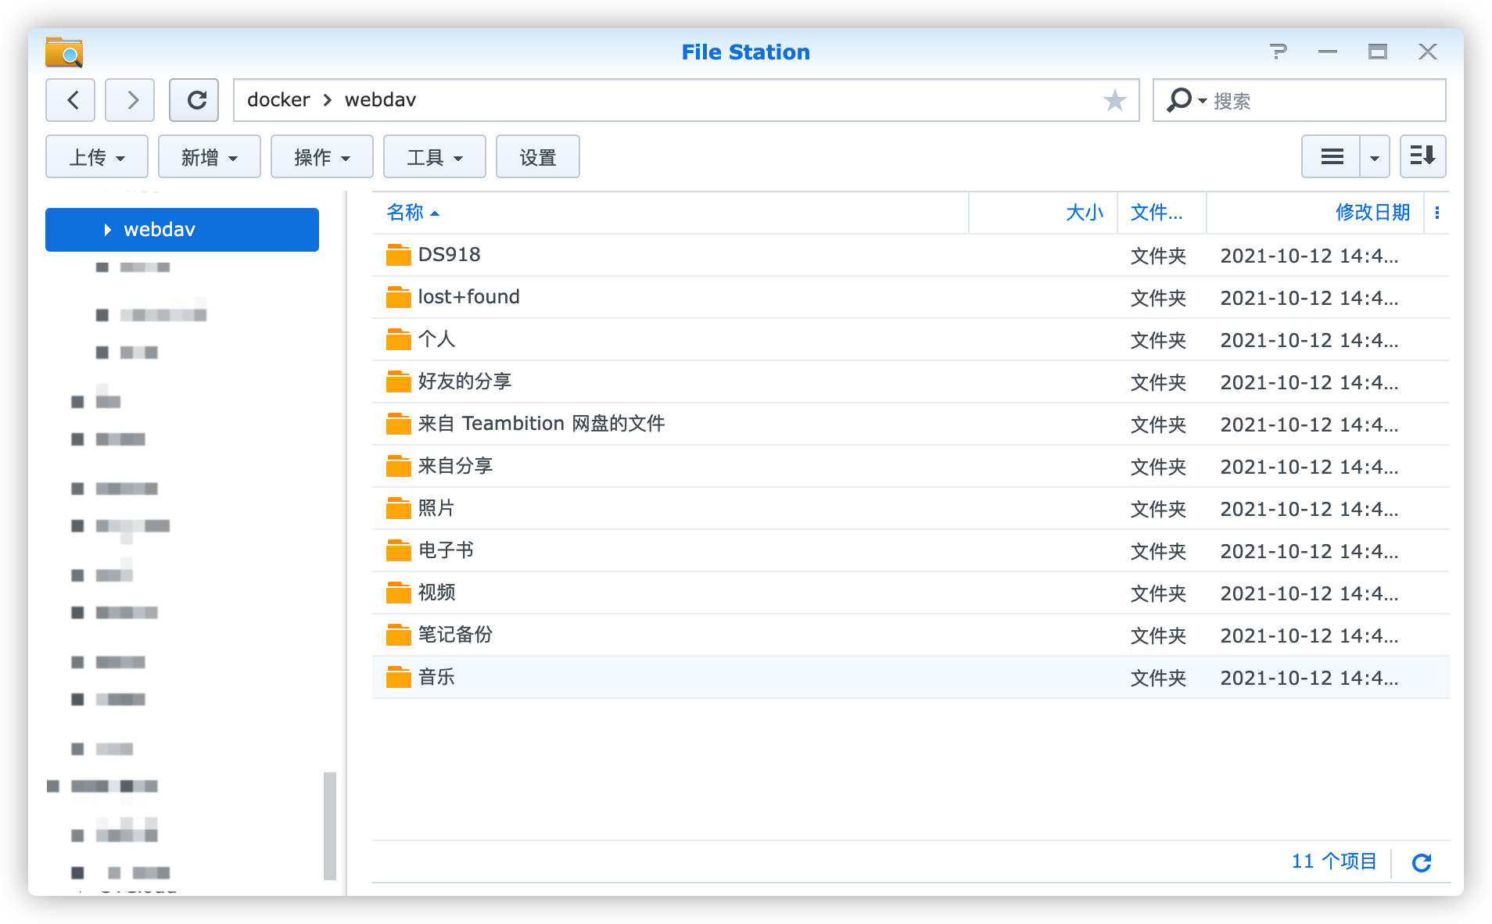The width and height of the screenshot is (1492, 924).
Task: Click the DS918 folder name
Action: point(449,255)
